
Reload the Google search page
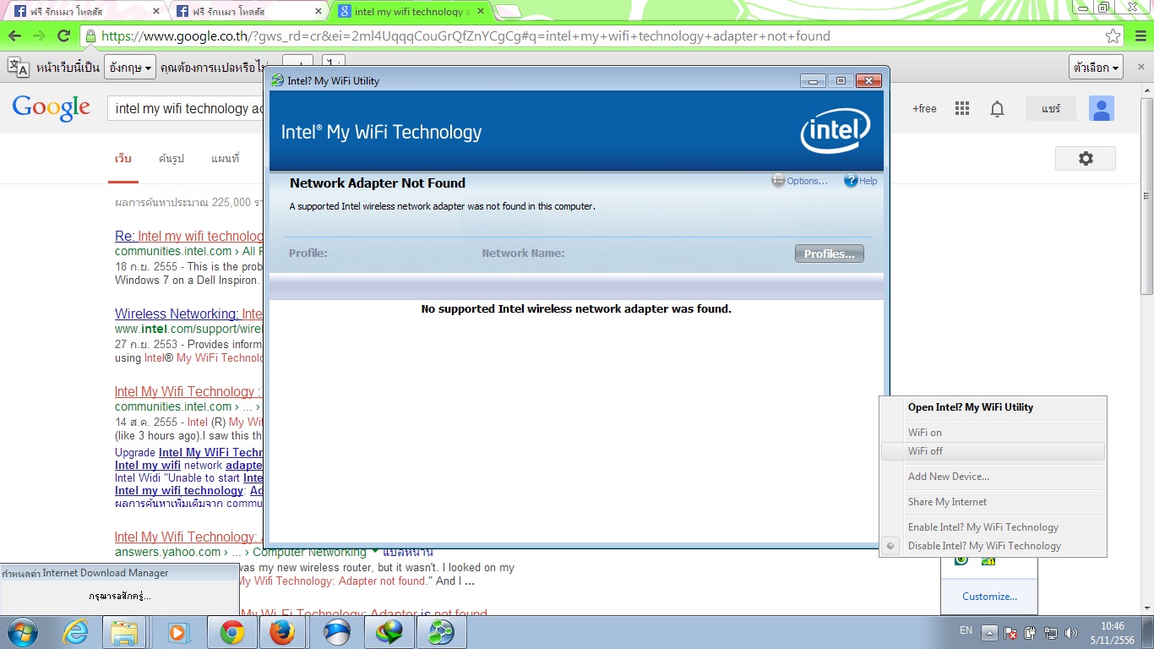(63, 36)
